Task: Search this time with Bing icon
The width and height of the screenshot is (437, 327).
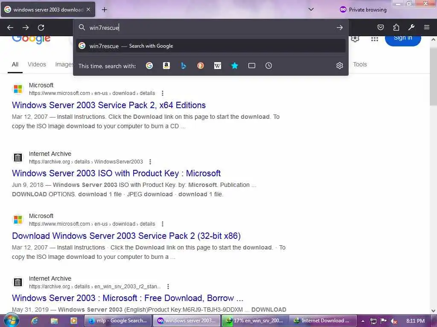Action: (184, 66)
